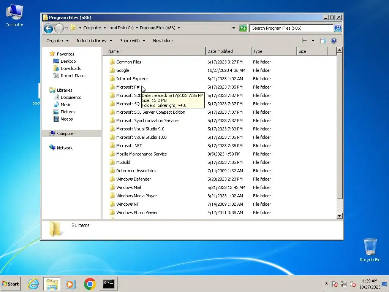Click the Favorites star icon

(52, 54)
